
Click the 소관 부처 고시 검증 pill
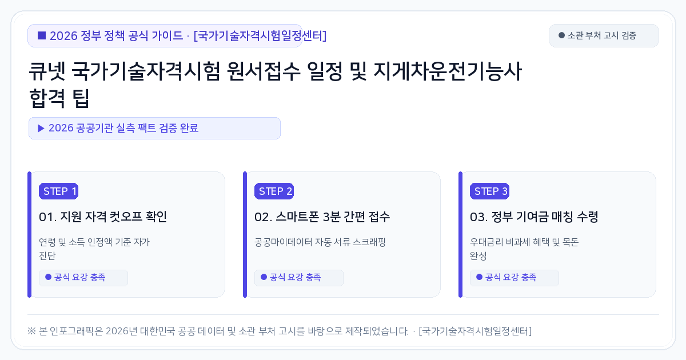[604, 35]
